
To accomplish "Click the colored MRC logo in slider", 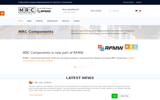I will coord(131,47).
